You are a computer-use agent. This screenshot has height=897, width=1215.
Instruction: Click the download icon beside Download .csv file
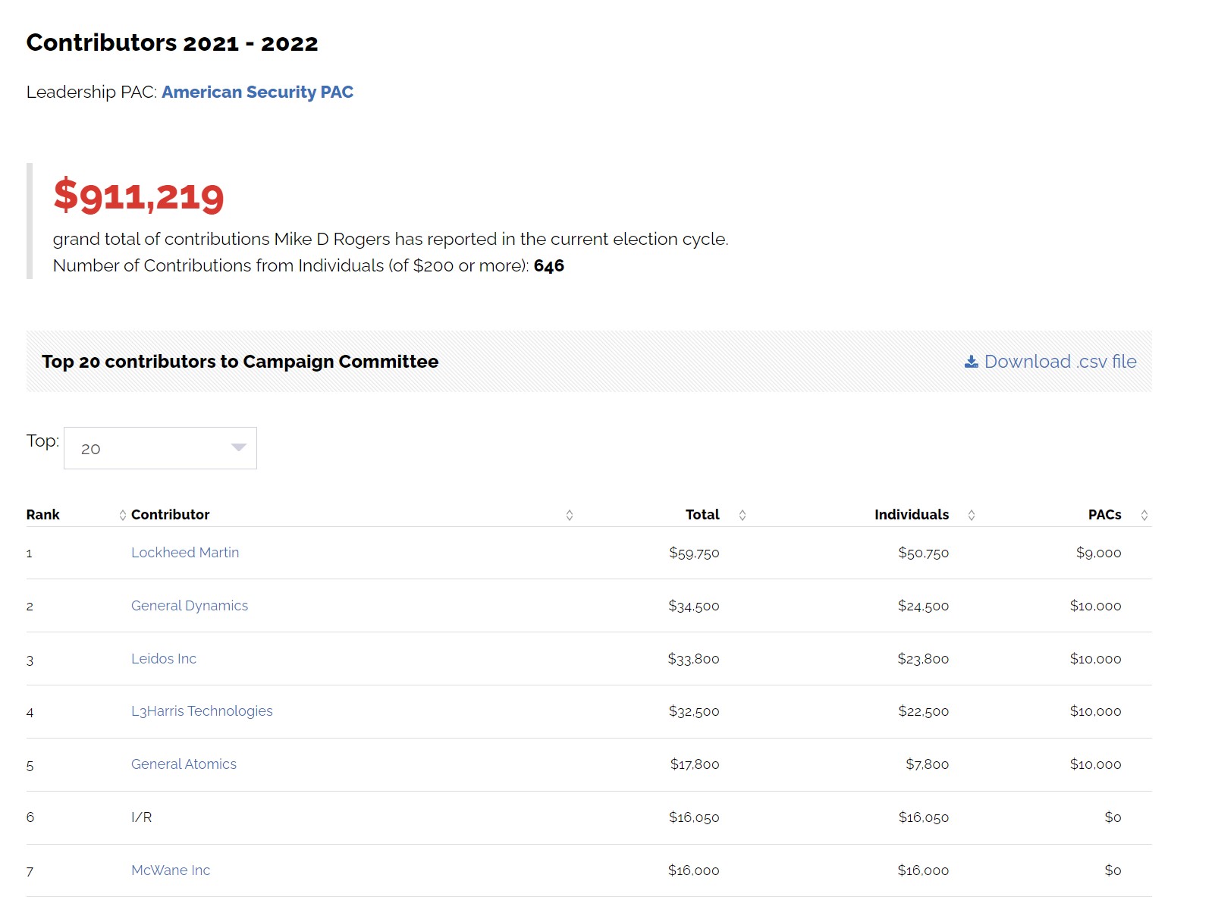(971, 362)
